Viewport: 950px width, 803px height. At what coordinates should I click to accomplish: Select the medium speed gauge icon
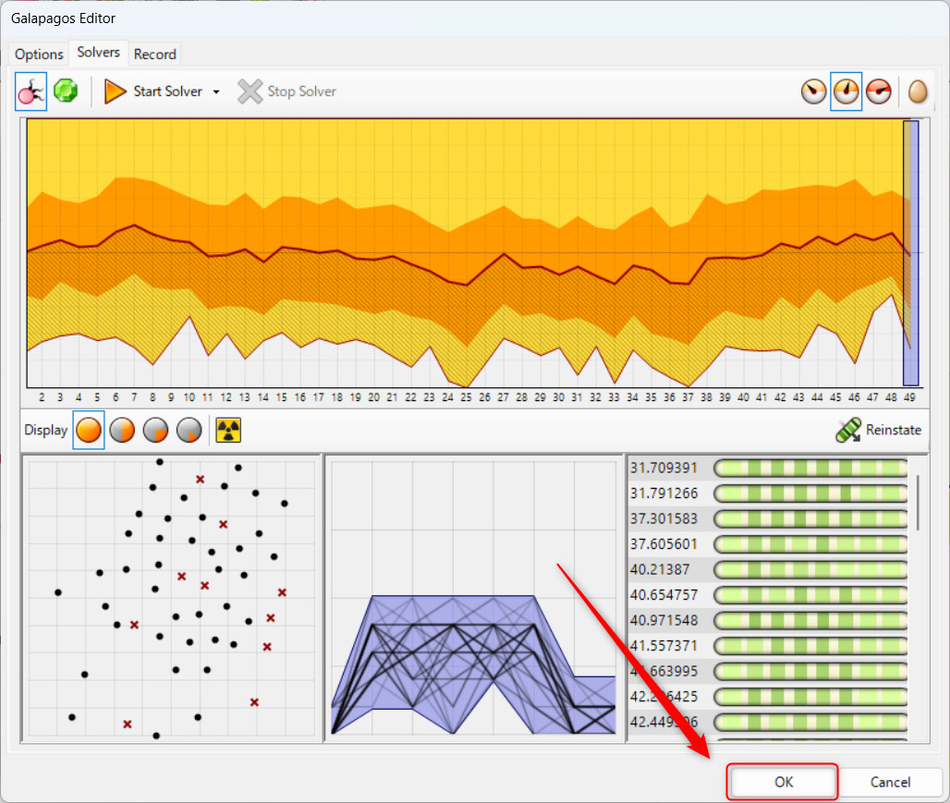point(846,91)
